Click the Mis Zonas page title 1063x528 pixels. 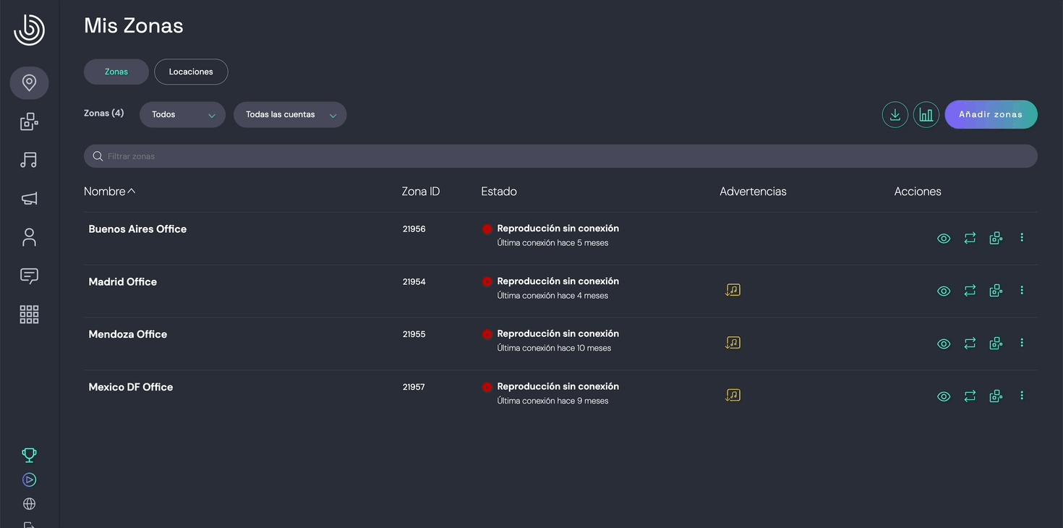[134, 26]
